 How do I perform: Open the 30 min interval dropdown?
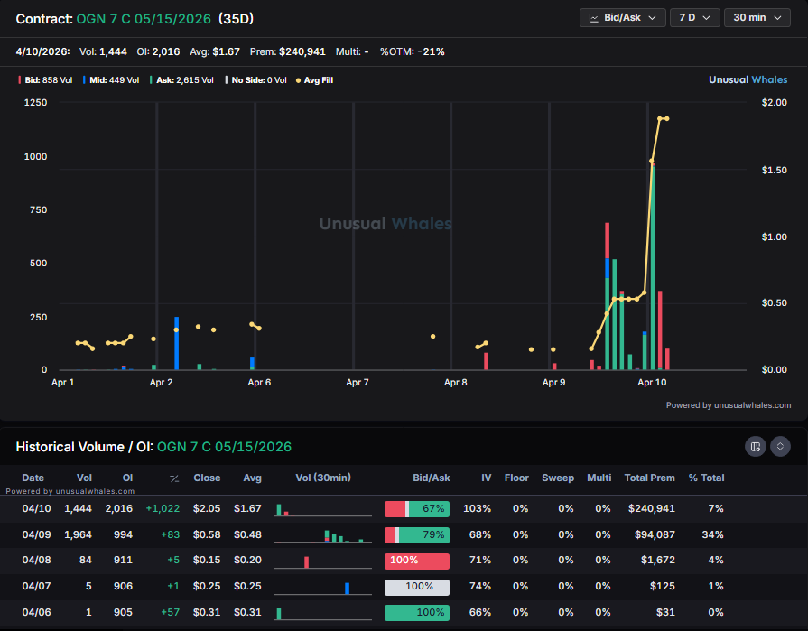point(757,16)
